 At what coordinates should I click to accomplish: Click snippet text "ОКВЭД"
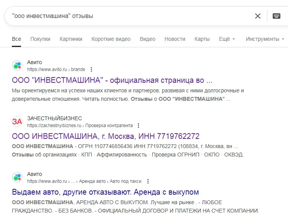tap(233, 155)
